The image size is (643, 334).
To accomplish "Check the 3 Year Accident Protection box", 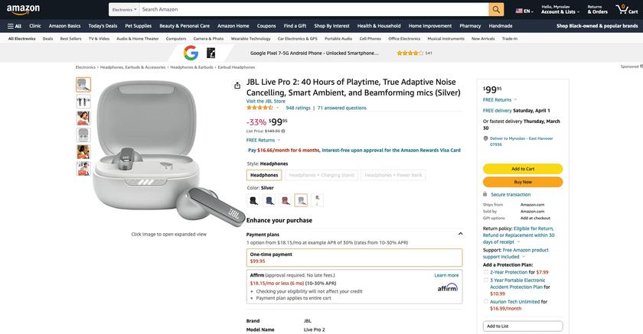I will coord(486,280).
